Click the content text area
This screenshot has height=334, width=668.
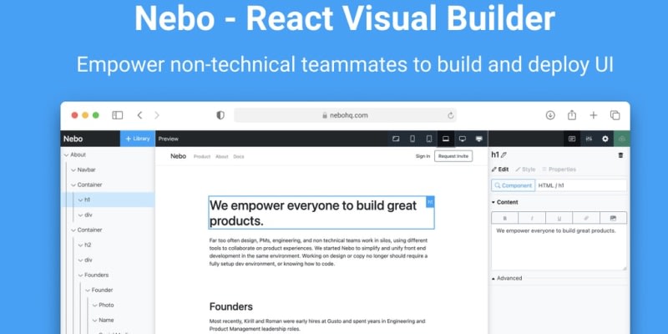(x=559, y=246)
